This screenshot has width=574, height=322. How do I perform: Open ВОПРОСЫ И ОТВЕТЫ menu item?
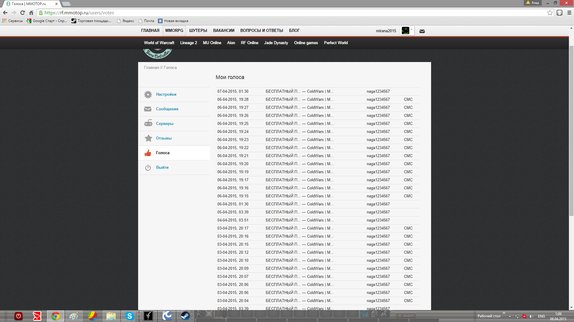[262, 30]
